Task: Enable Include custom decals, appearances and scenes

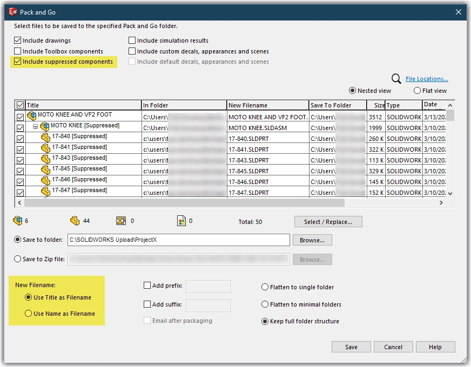Action: [132, 51]
